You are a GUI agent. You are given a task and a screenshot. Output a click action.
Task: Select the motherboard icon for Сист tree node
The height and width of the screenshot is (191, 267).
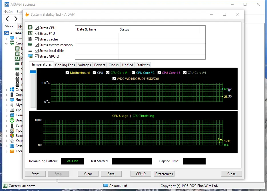pos(12,43)
